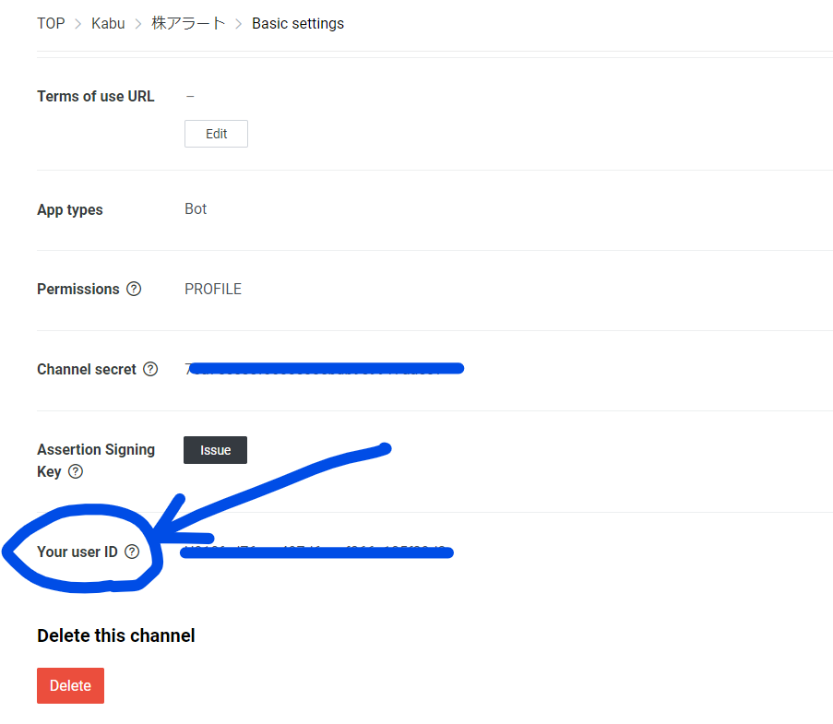Click the red Delete button
Screen dimensions: 833x724
pyautogui.click(x=71, y=686)
